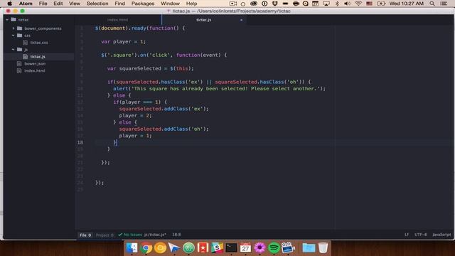Viewport: 455px width, 256px height.
Task: Open the Selection menu
Action: tap(97, 4)
